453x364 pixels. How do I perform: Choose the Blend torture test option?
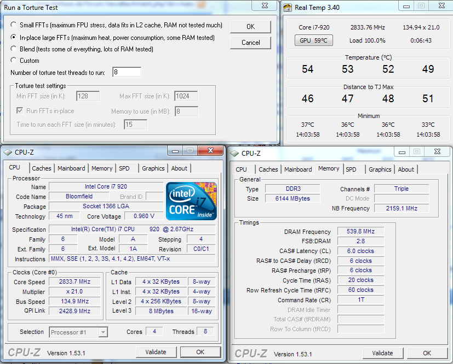point(14,49)
